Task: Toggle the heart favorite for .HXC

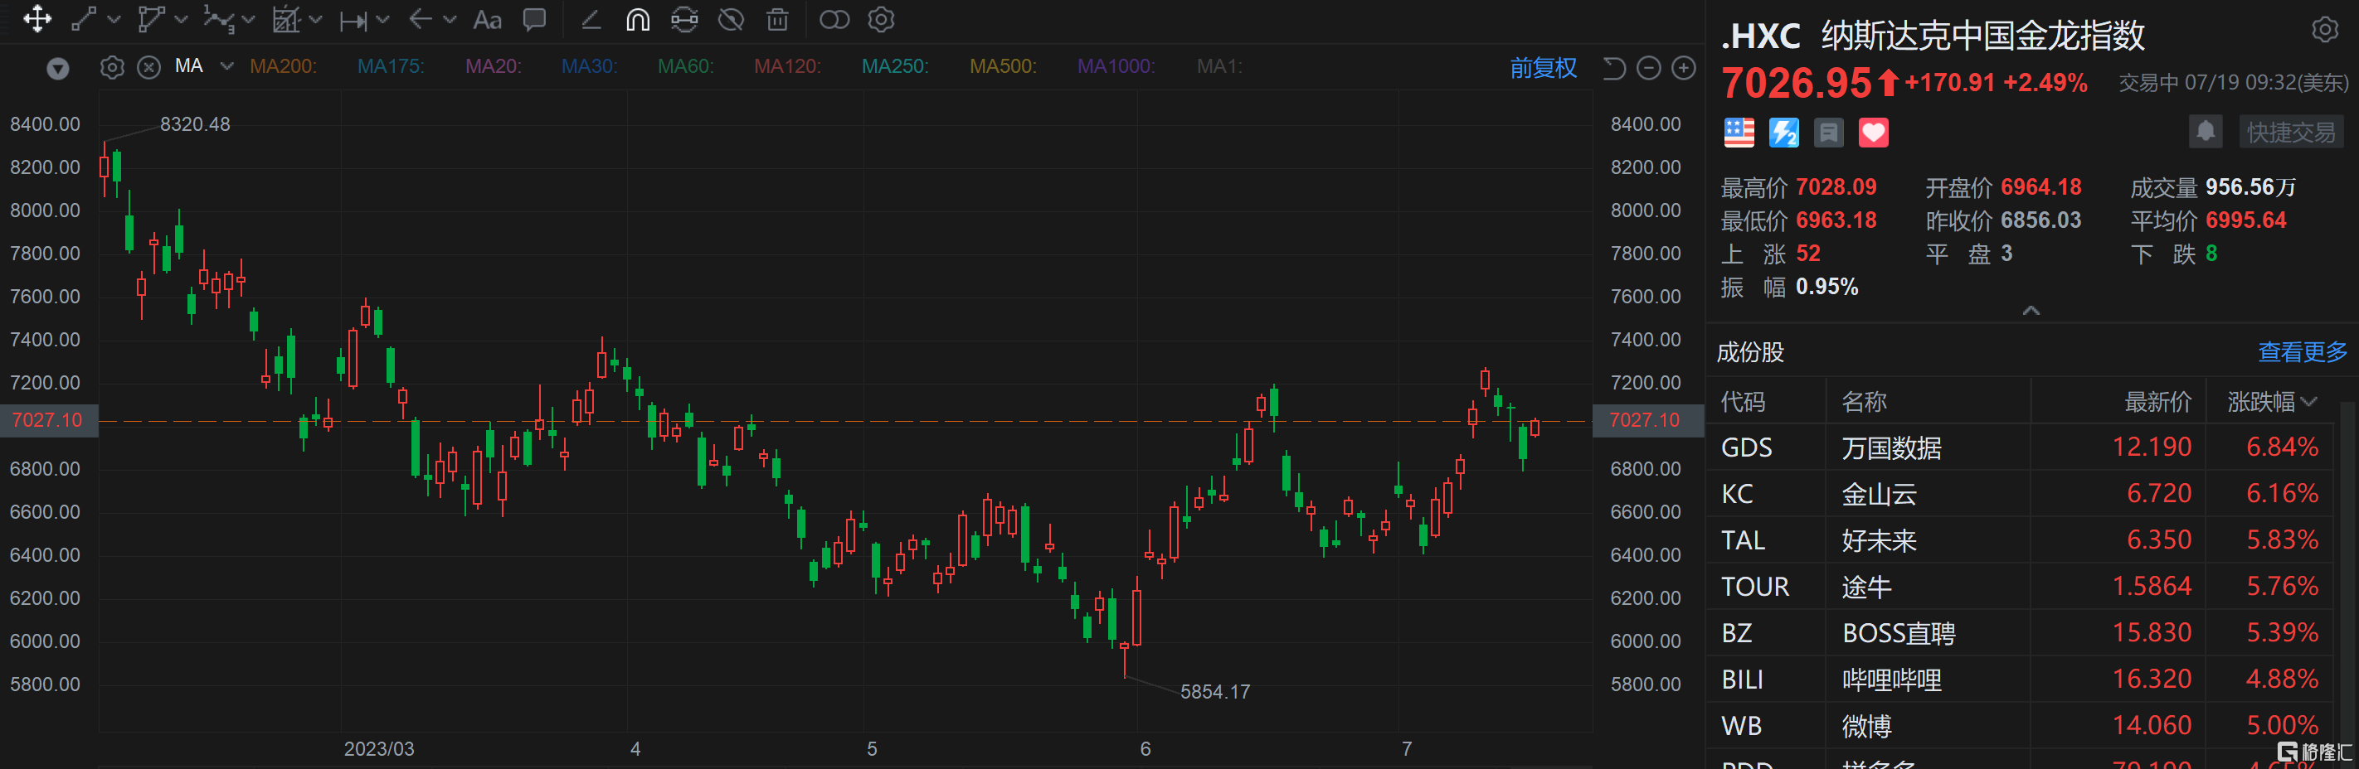Action: [x=1873, y=133]
